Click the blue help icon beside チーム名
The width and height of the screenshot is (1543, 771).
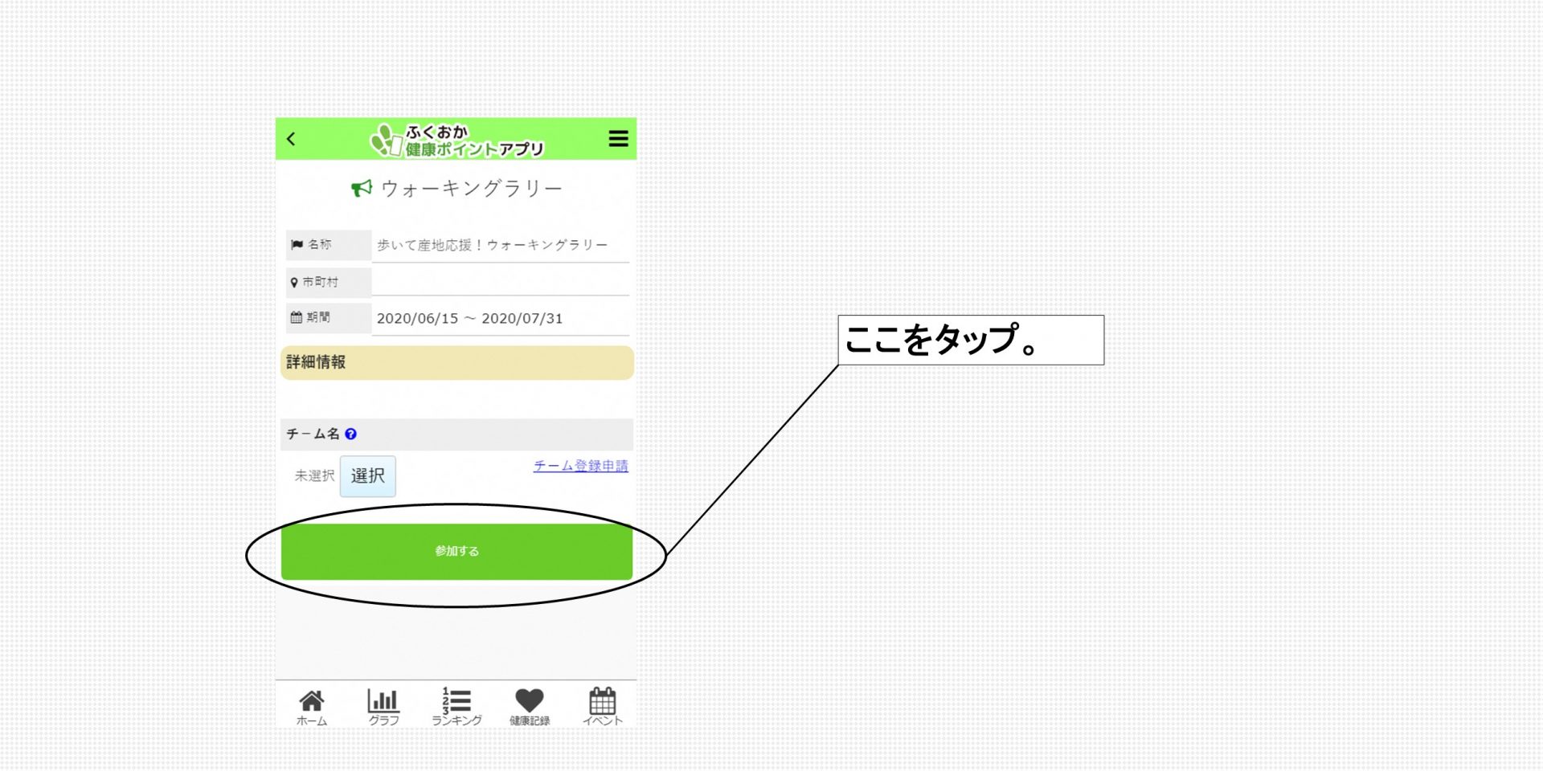[350, 434]
